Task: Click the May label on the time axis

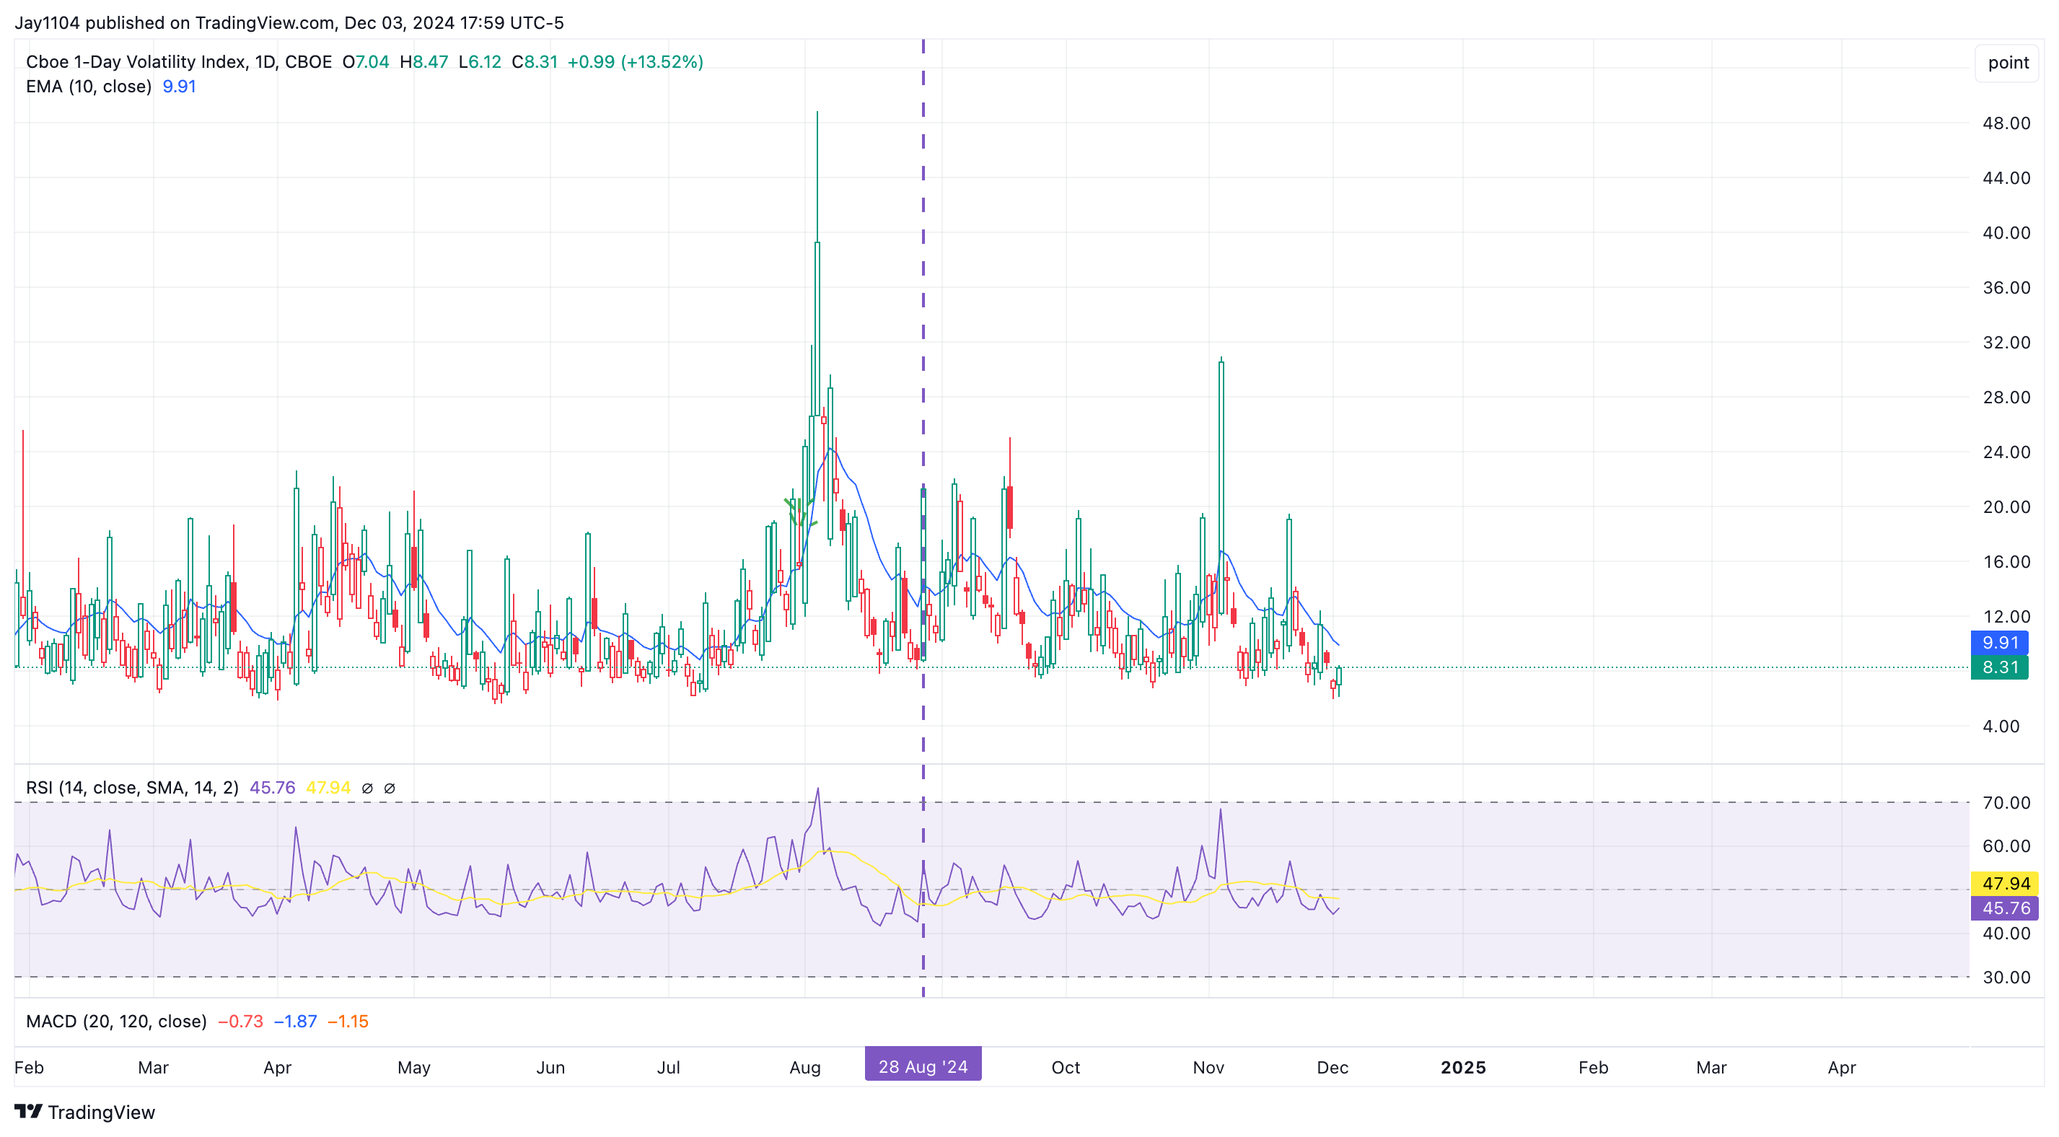Action: point(414,1068)
